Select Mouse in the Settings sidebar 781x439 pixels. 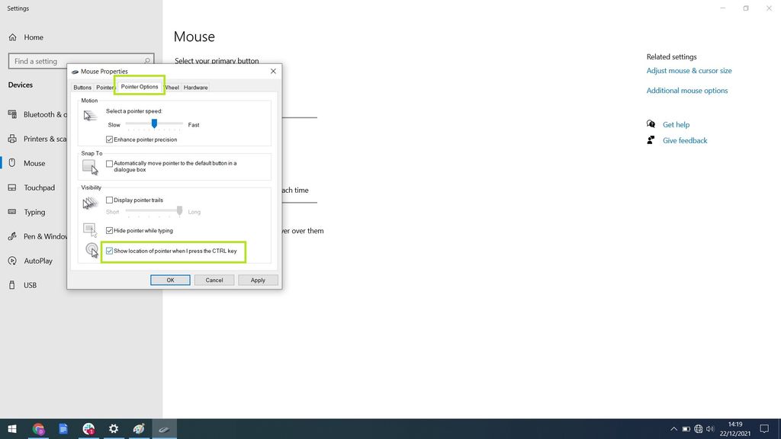(x=34, y=162)
